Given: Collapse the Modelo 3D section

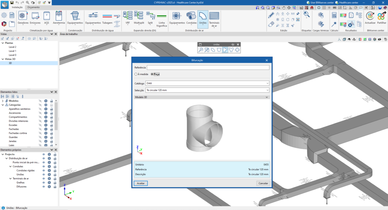Looking at the screenshot, I should pyautogui.click(x=267, y=97).
